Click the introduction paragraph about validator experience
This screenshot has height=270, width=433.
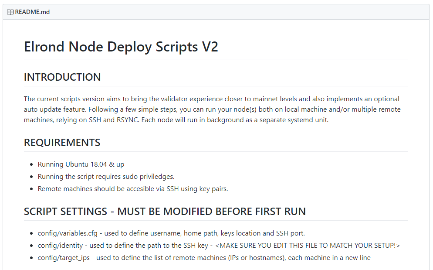[212, 109]
